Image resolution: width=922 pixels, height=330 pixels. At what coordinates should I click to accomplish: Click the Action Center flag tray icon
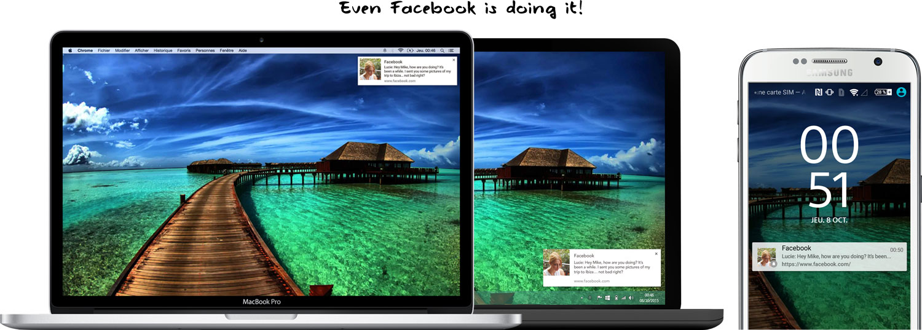599,297
